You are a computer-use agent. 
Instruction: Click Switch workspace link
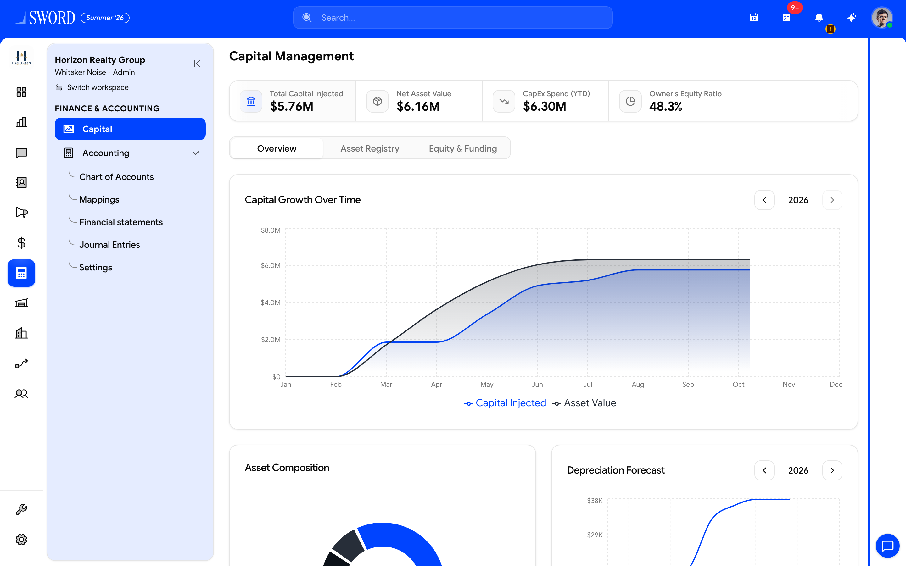click(x=92, y=87)
